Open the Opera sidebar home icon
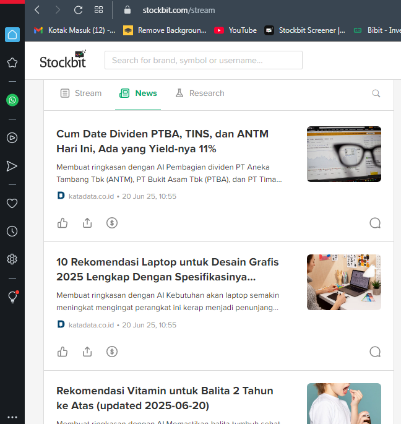This screenshot has width=401, height=424. [12, 35]
